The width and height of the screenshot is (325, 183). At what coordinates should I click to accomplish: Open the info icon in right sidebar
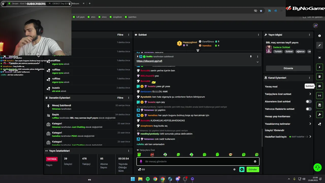coord(319,36)
